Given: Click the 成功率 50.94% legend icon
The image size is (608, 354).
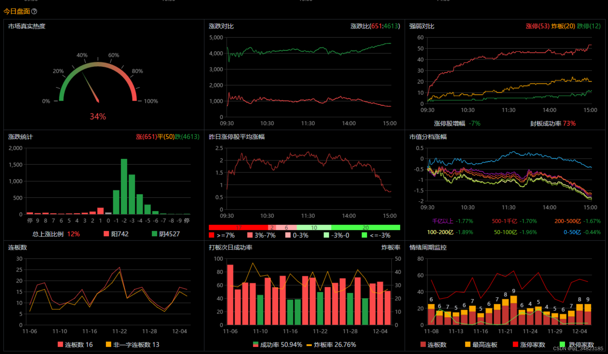Looking at the screenshot, I should pos(256,344).
